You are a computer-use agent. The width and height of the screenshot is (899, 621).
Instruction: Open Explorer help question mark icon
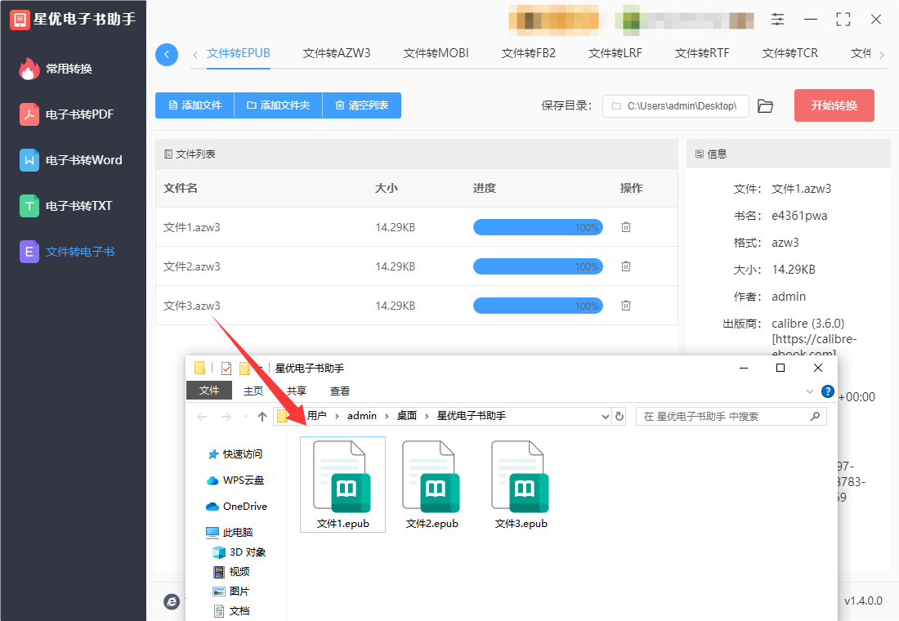pyautogui.click(x=827, y=391)
